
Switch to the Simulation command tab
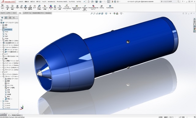tap(48, 13)
